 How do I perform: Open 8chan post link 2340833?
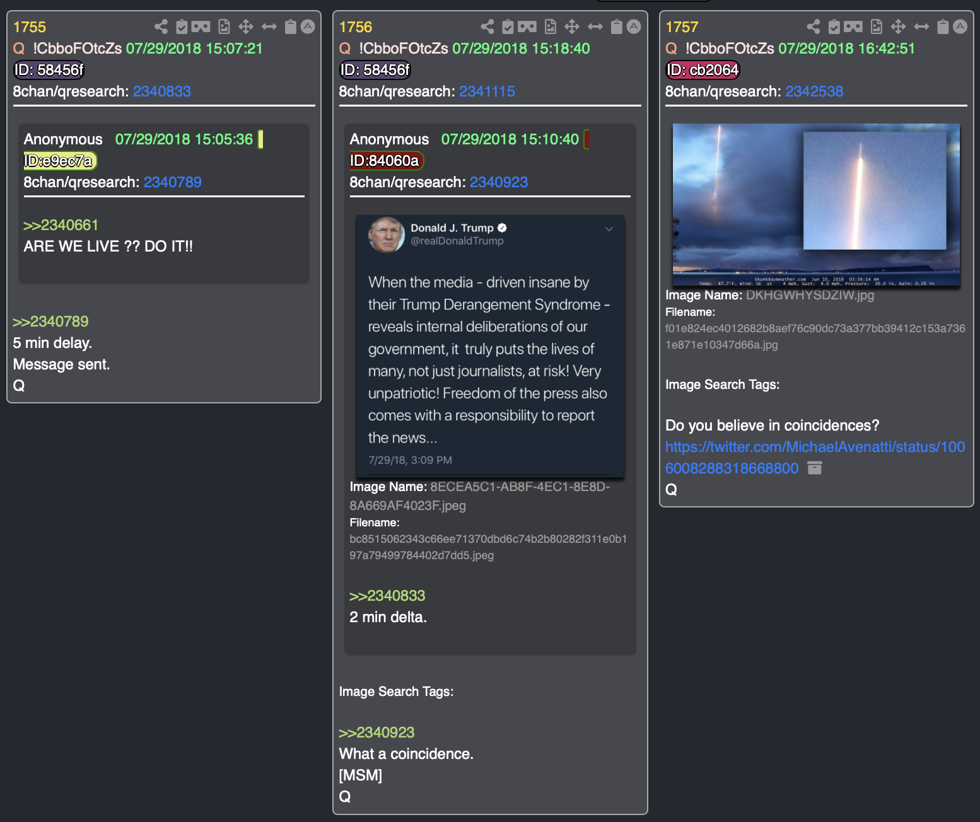[x=161, y=91]
